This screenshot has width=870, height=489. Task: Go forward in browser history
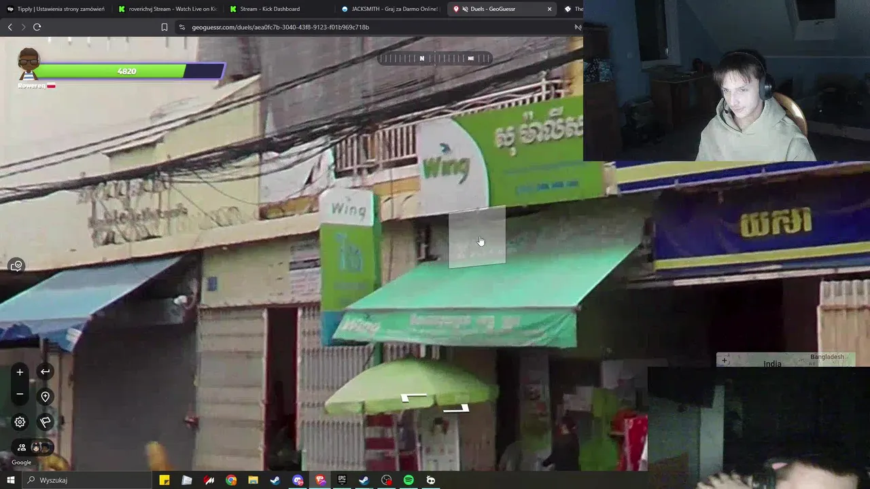click(23, 27)
